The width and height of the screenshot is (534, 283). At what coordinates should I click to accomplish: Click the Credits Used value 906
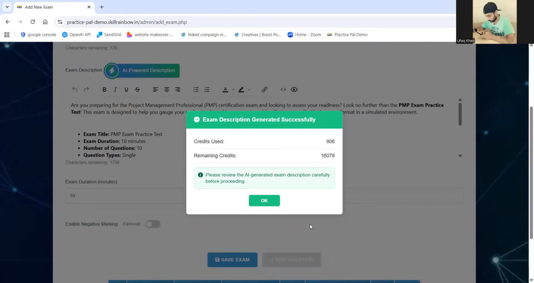click(331, 141)
